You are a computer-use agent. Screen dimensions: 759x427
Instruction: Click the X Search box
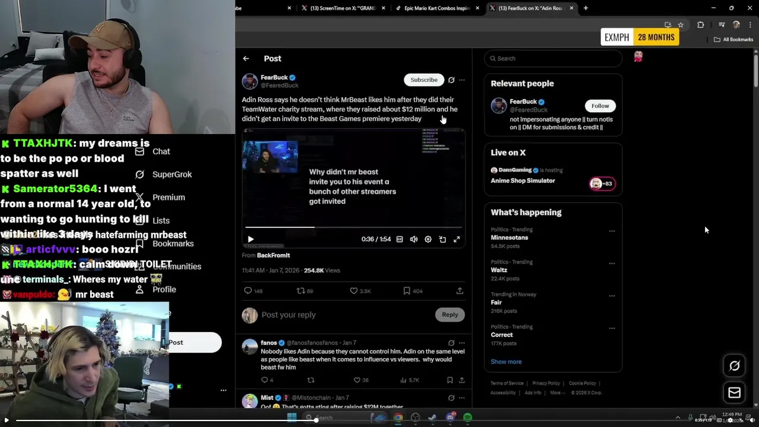(x=553, y=58)
